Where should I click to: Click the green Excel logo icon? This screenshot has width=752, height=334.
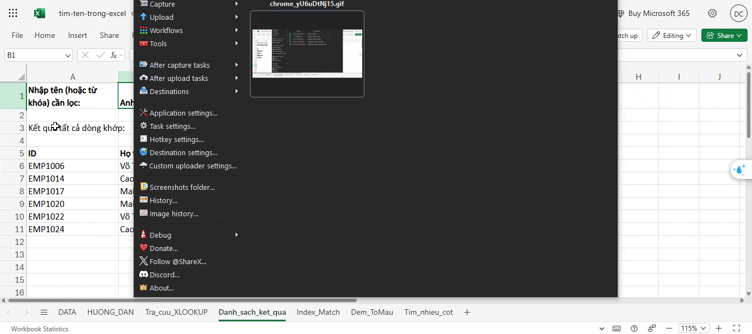pos(40,13)
